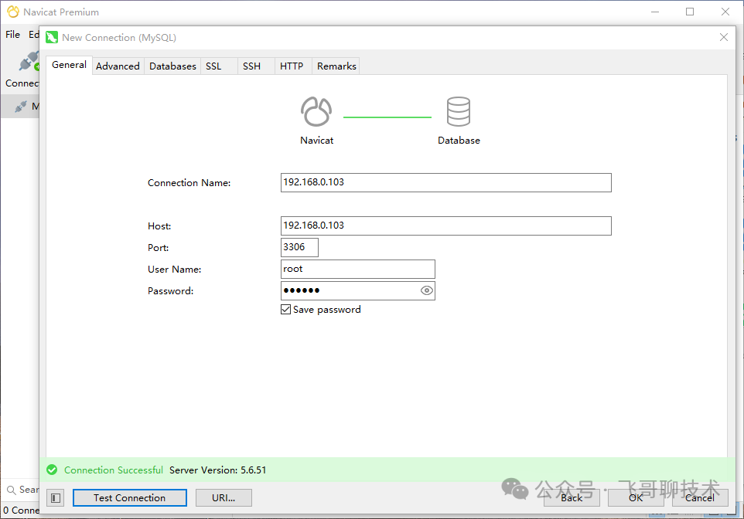The image size is (744, 519).
Task: Click the URI... button
Action: coord(224,497)
